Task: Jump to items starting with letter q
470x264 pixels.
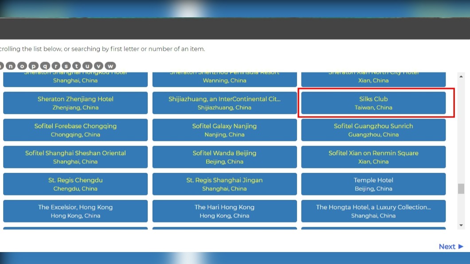Action: click(45, 66)
